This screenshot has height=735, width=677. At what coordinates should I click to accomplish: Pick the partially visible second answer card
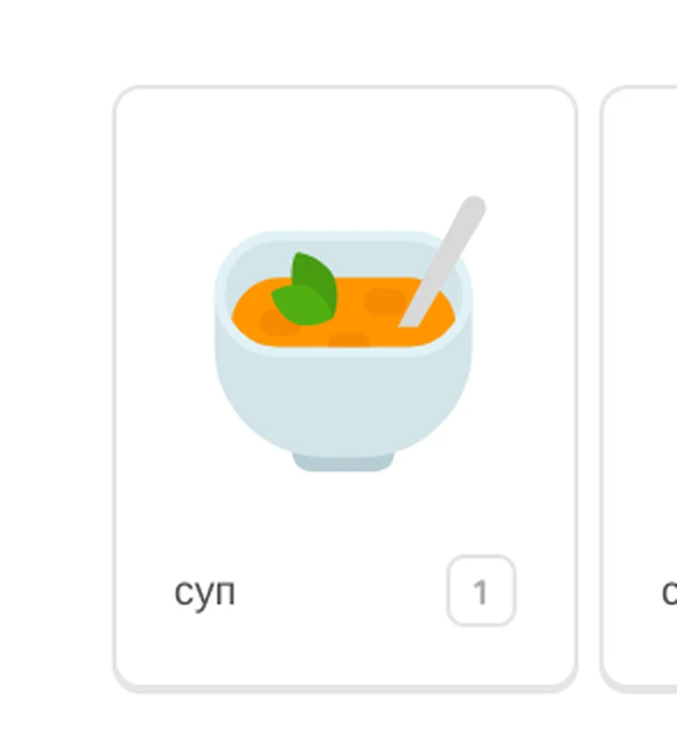coord(639,388)
